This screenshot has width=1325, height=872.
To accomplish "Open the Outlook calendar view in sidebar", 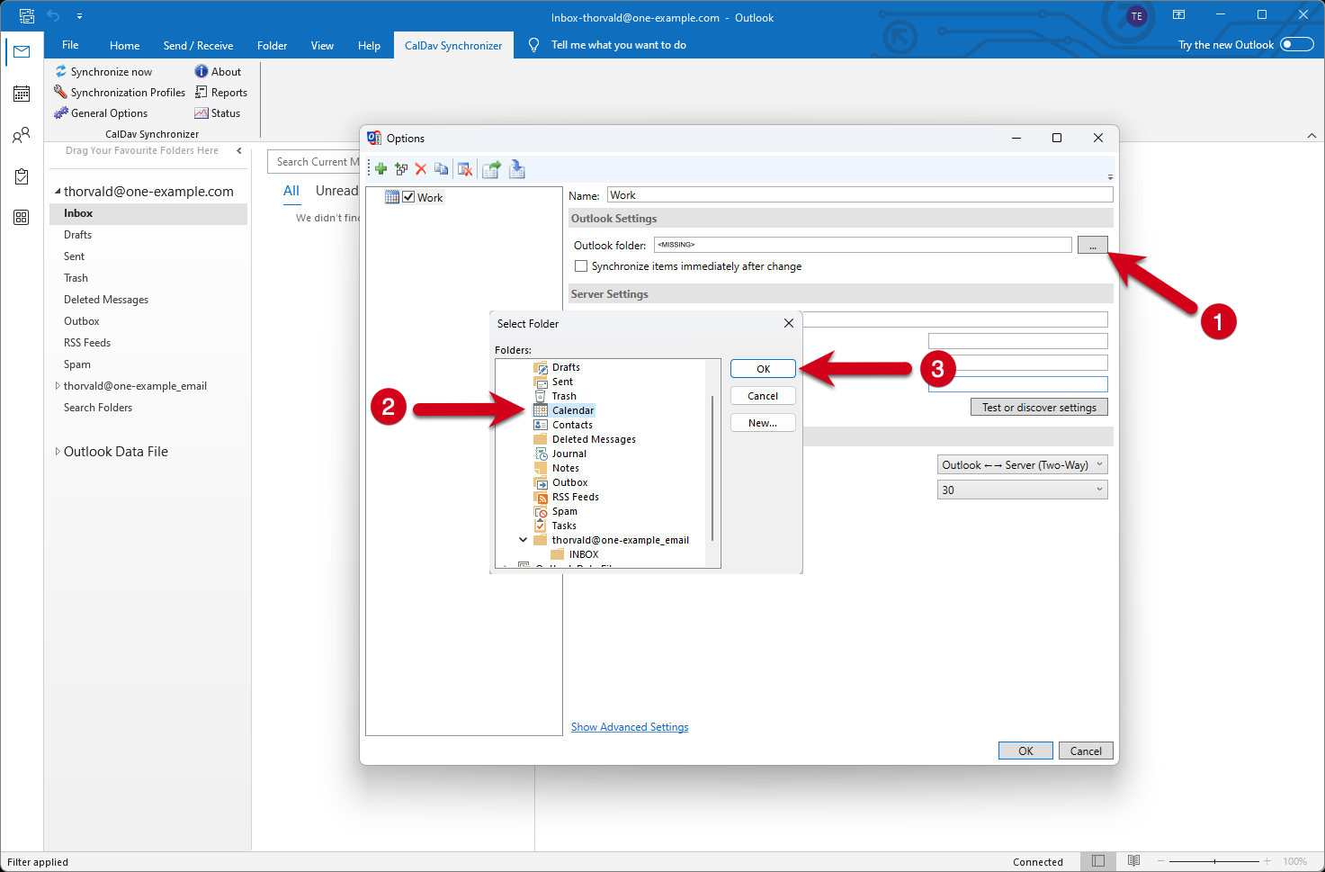I will click(x=22, y=94).
